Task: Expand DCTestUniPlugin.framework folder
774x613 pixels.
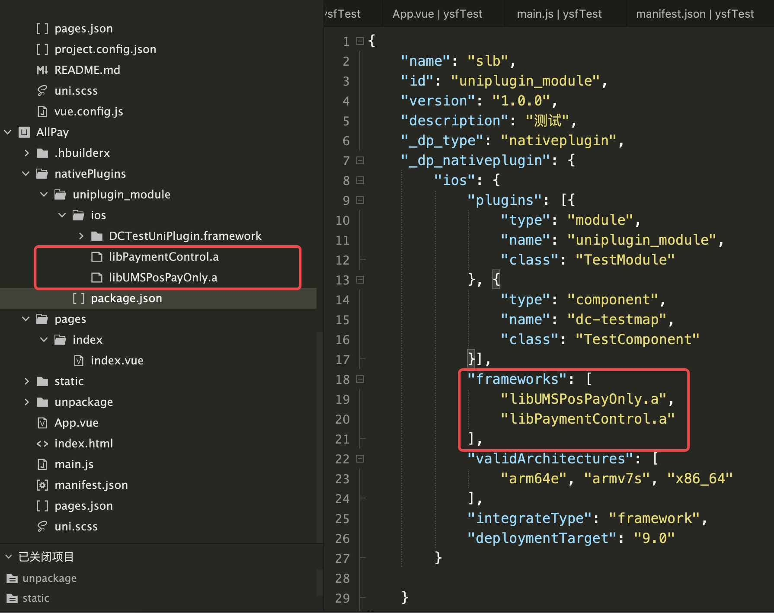Action: coord(81,236)
